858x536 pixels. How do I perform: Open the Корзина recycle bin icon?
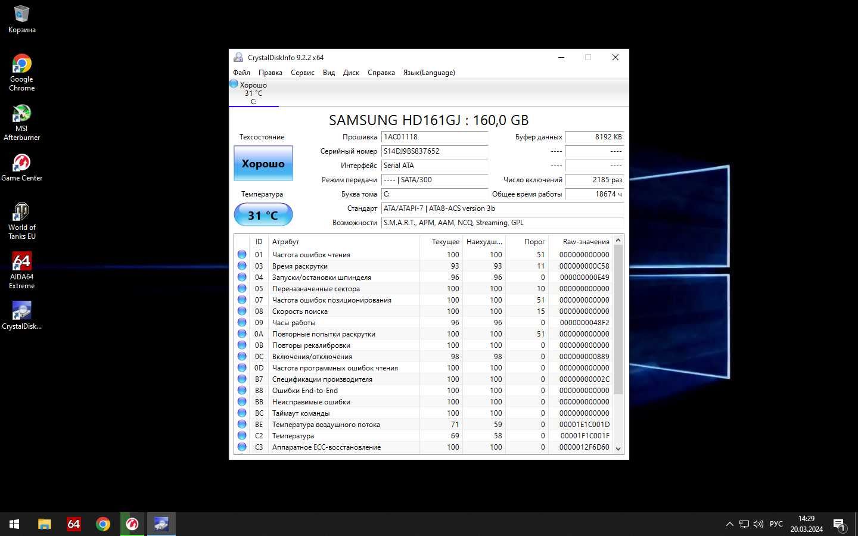pyautogui.click(x=21, y=19)
